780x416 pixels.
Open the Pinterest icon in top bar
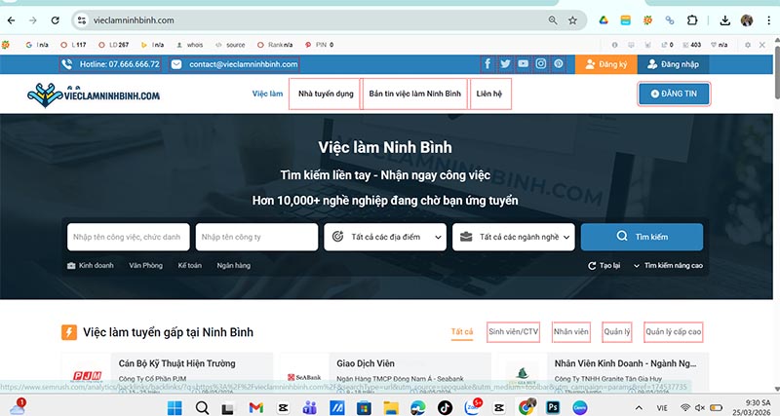(558, 63)
